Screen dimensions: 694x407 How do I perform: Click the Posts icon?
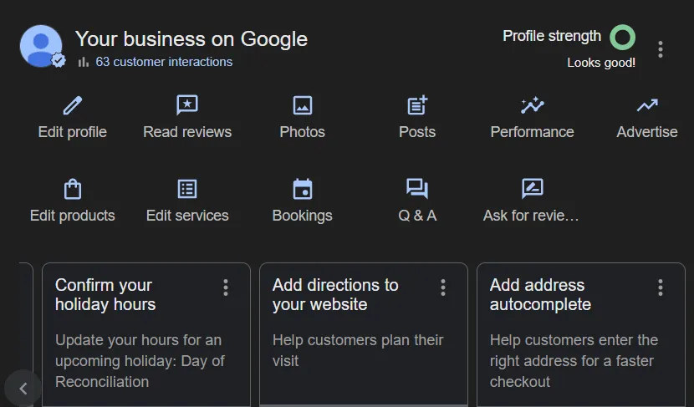(417, 105)
